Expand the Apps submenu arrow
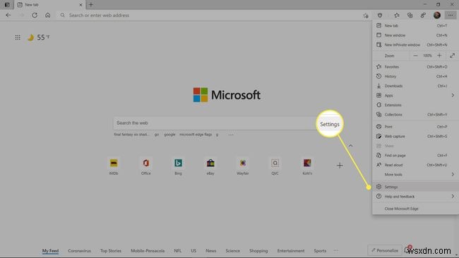The width and height of the screenshot is (459, 258). pyautogui.click(x=453, y=95)
